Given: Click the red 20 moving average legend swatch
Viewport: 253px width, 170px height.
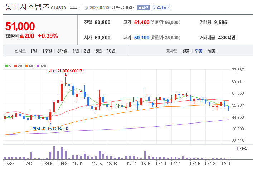Looking at the screenshot, I should click(x=15, y=66).
